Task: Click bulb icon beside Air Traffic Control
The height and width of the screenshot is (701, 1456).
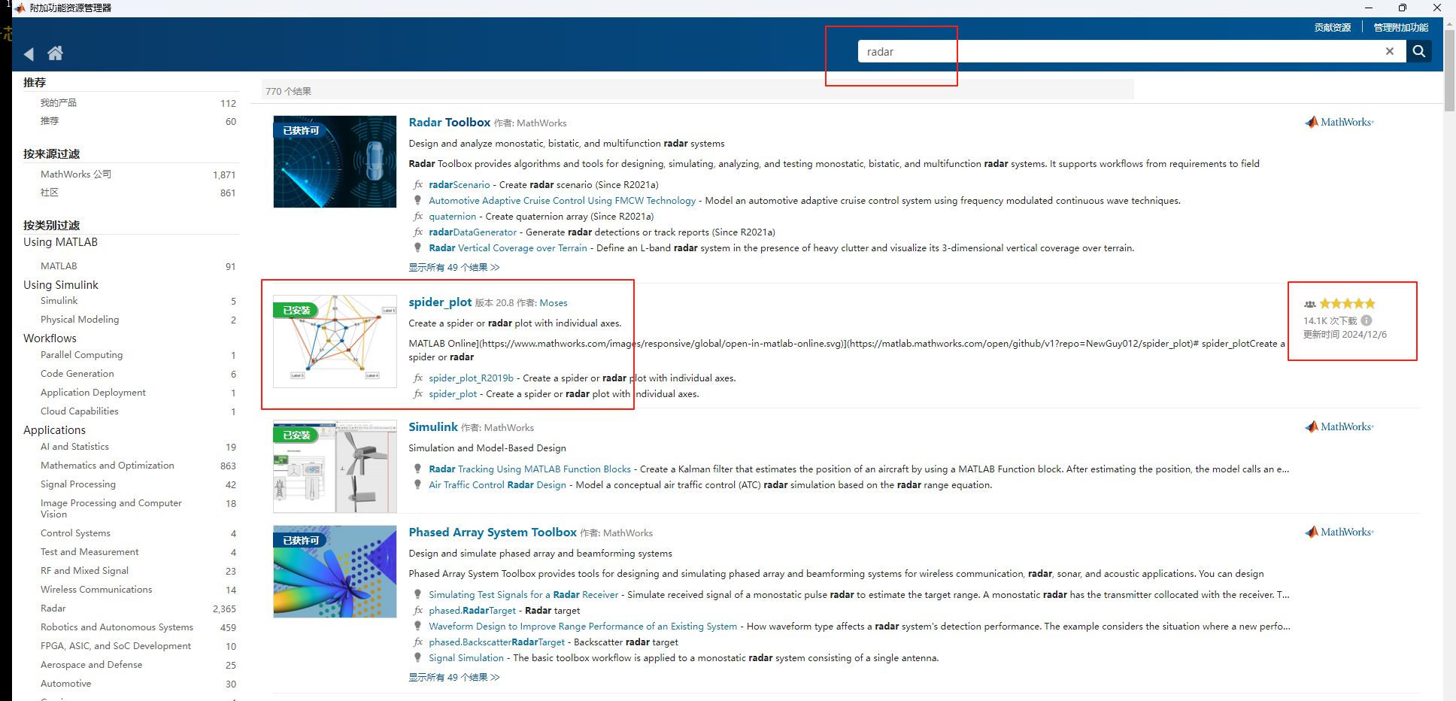Action: click(x=418, y=484)
